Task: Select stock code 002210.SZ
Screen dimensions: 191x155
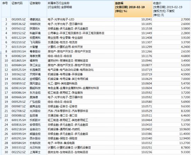Action: [19, 42]
